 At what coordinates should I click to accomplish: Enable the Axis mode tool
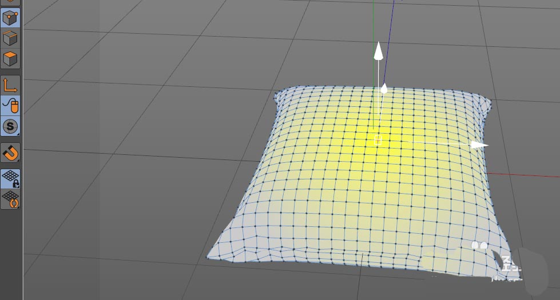pos(10,85)
